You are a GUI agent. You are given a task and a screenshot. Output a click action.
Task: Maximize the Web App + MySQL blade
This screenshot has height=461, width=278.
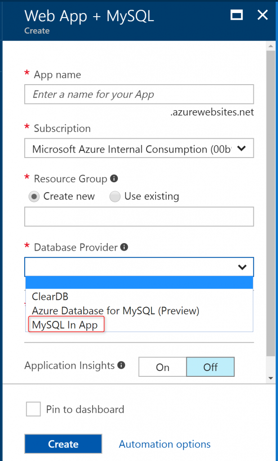[x=236, y=15]
